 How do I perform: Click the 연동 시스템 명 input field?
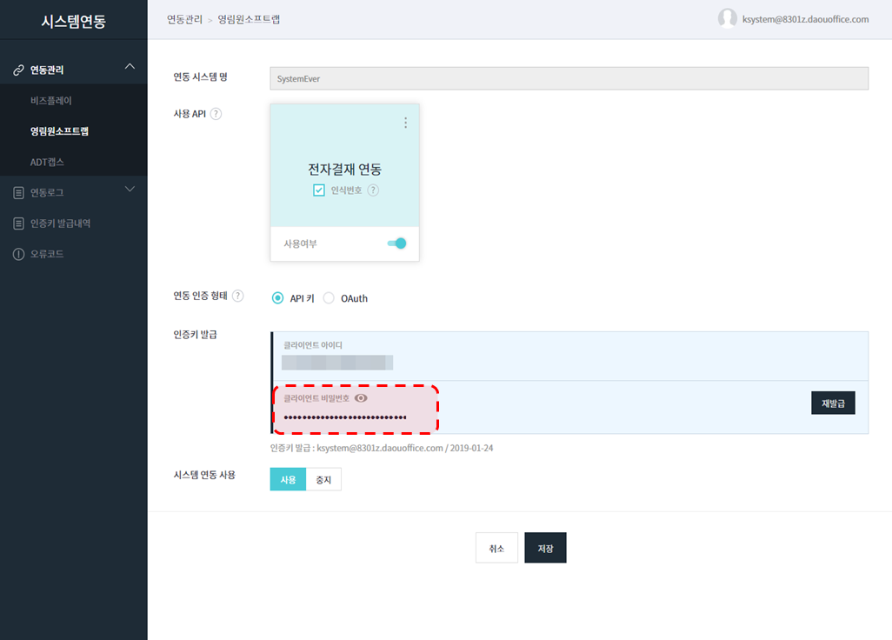click(x=569, y=78)
